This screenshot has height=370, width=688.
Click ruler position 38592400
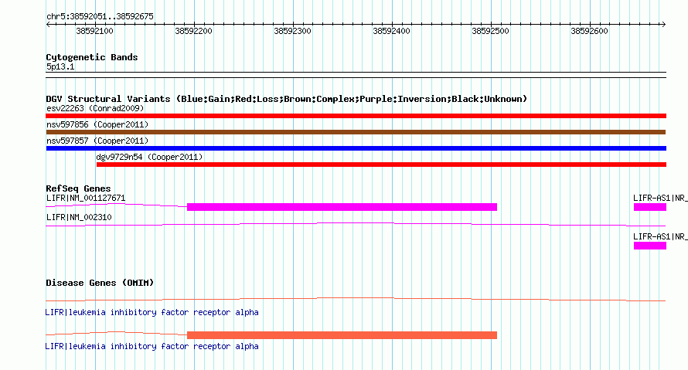coord(391,31)
